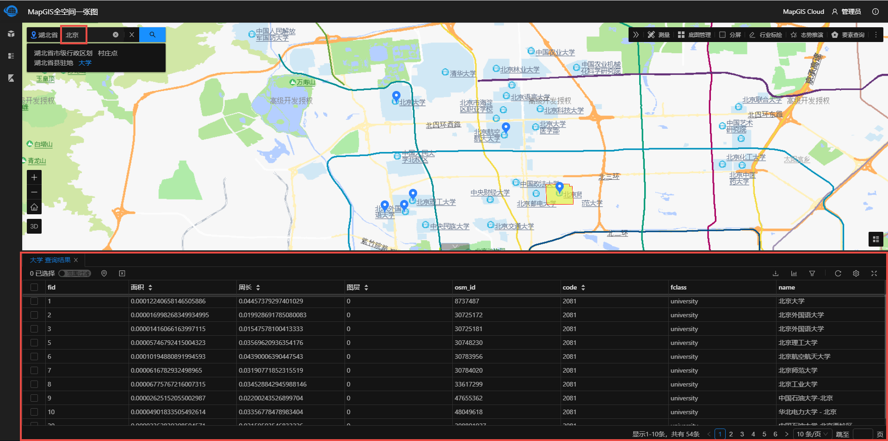Click the blue search button
Viewport: 888px width, 441px height.
[x=152, y=35]
